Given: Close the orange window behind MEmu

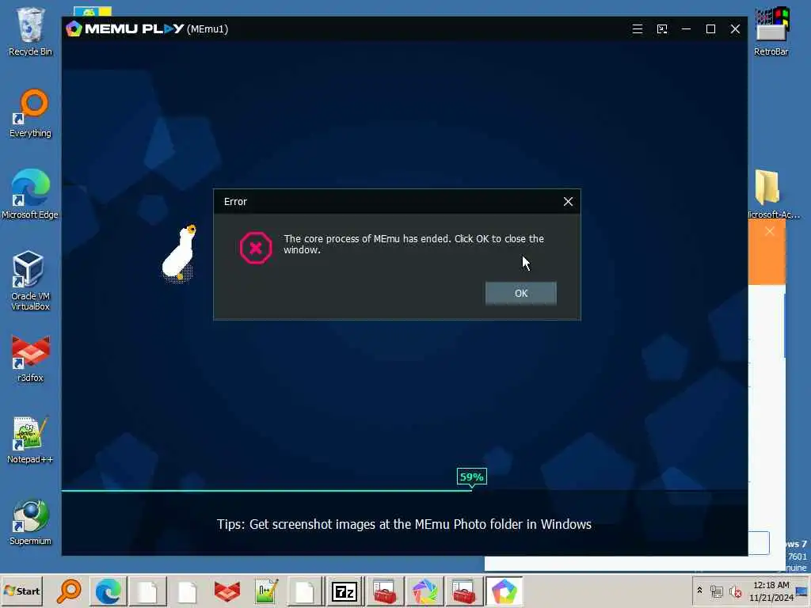Looking at the screenshot, I should click(x=770, y=231).
